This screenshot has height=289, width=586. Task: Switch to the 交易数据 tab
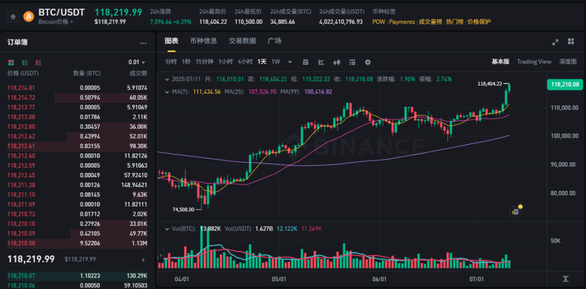point(242,41)
